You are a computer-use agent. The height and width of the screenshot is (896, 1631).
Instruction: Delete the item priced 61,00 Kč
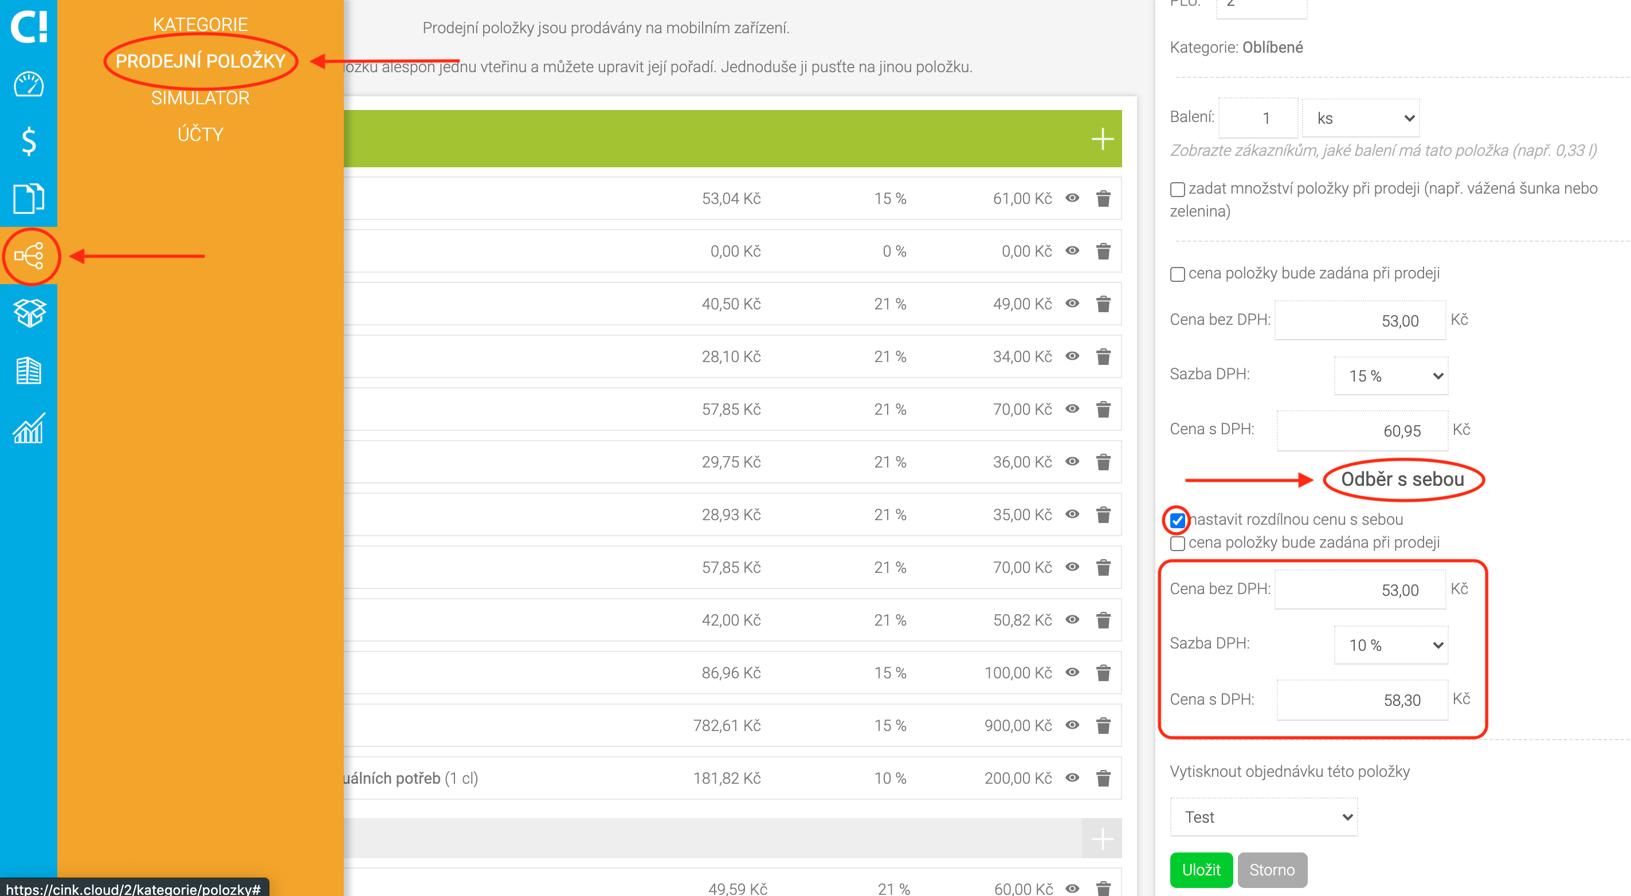pyautogui.click(x=1103, y=199)
